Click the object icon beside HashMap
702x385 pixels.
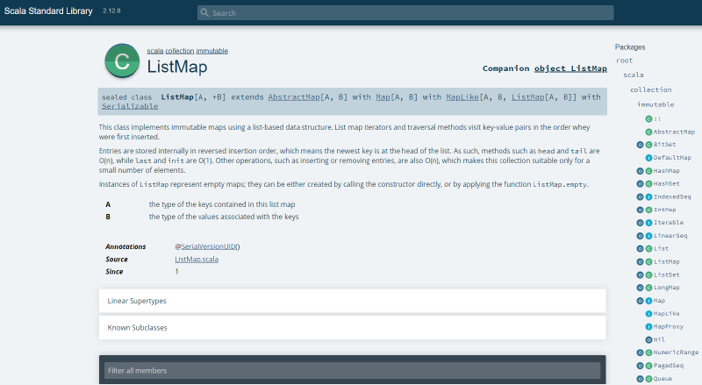(640, 170)
